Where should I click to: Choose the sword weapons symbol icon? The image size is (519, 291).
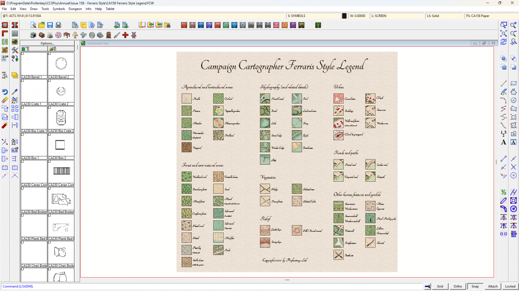(x=117, y=35)
